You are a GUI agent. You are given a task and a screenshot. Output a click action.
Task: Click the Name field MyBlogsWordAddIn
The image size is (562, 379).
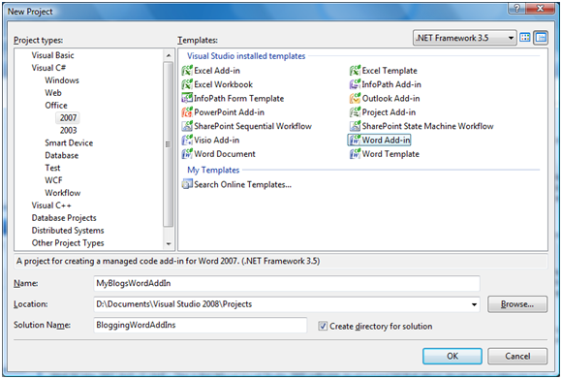point(287,284)
